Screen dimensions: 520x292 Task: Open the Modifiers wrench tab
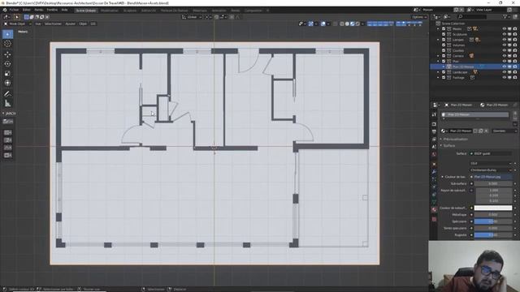pos(434,172)
